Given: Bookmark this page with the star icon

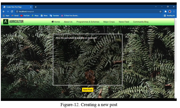Looking at the screenshot, I should [160, 11].
